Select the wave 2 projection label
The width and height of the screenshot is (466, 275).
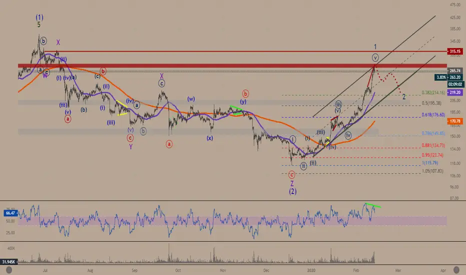[404, 96]
